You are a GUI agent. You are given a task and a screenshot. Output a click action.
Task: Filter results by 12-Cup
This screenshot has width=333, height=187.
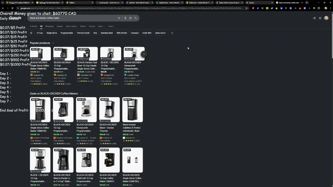click(x=40, y=33)
